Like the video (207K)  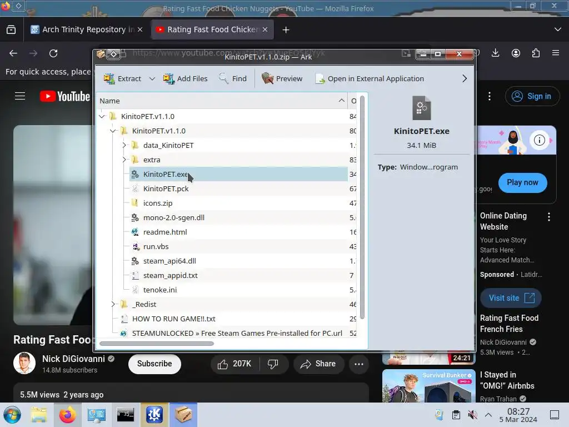[x=234, y=364]
